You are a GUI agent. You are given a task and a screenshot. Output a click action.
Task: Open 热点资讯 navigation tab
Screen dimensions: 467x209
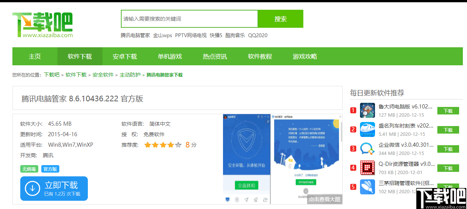click(x=215, y=56)
